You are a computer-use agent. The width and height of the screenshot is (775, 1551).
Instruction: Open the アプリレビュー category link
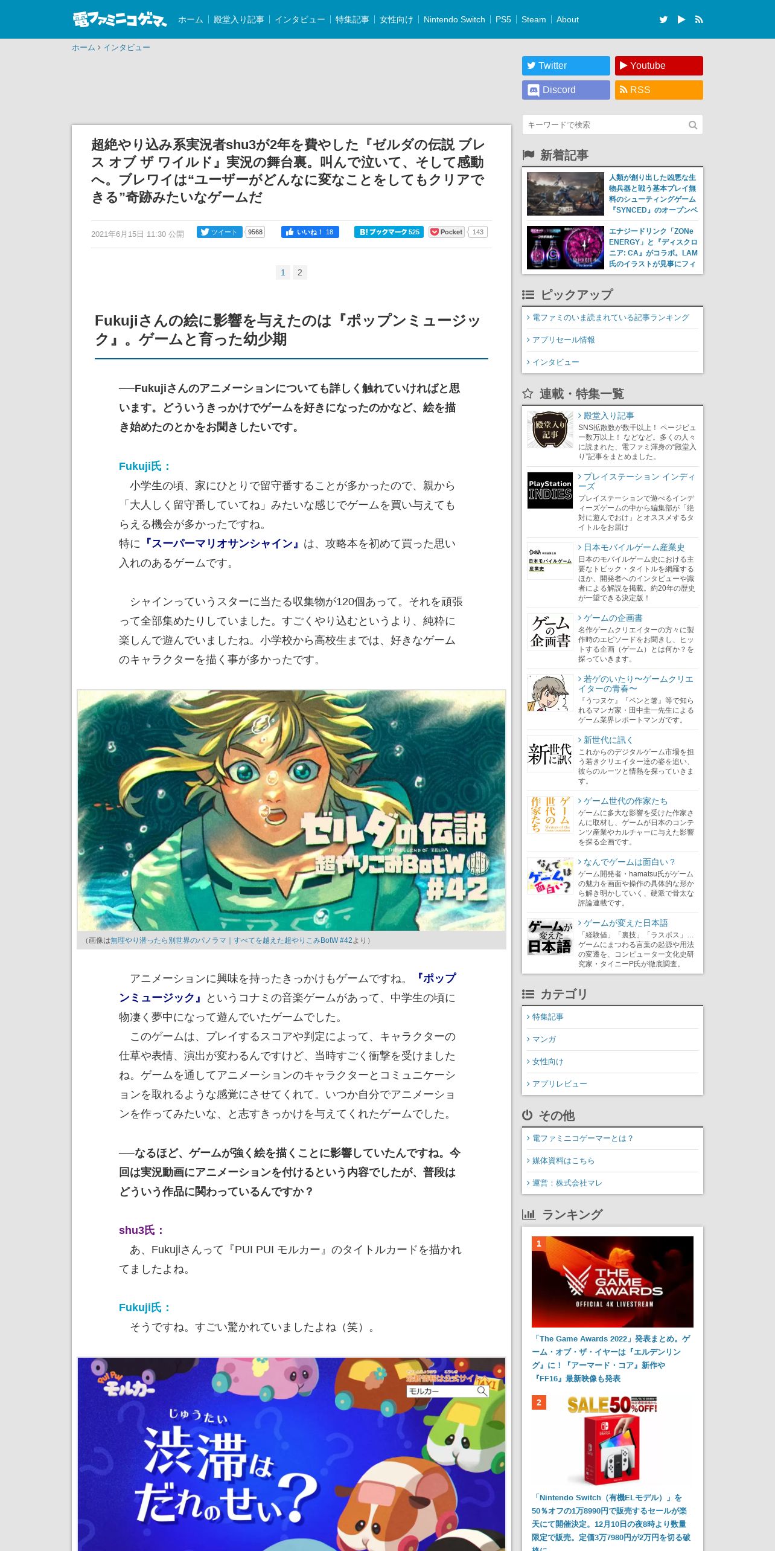[560, 1084]
